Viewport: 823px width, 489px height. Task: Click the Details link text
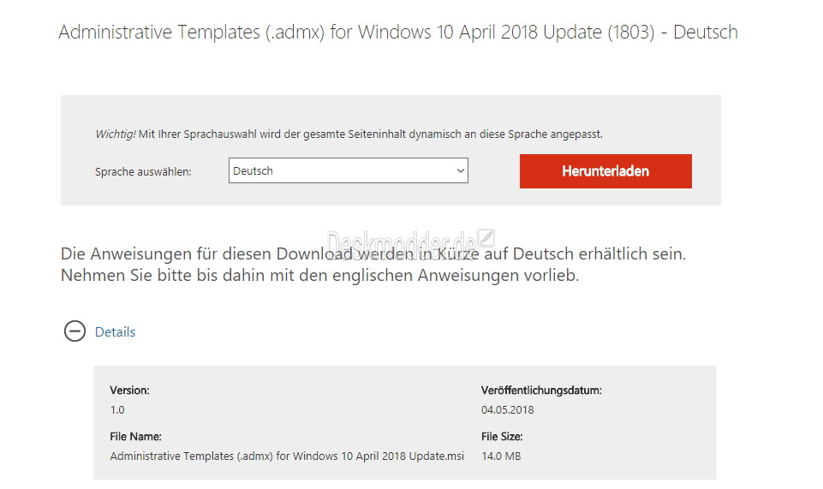(x=115, y=332)
